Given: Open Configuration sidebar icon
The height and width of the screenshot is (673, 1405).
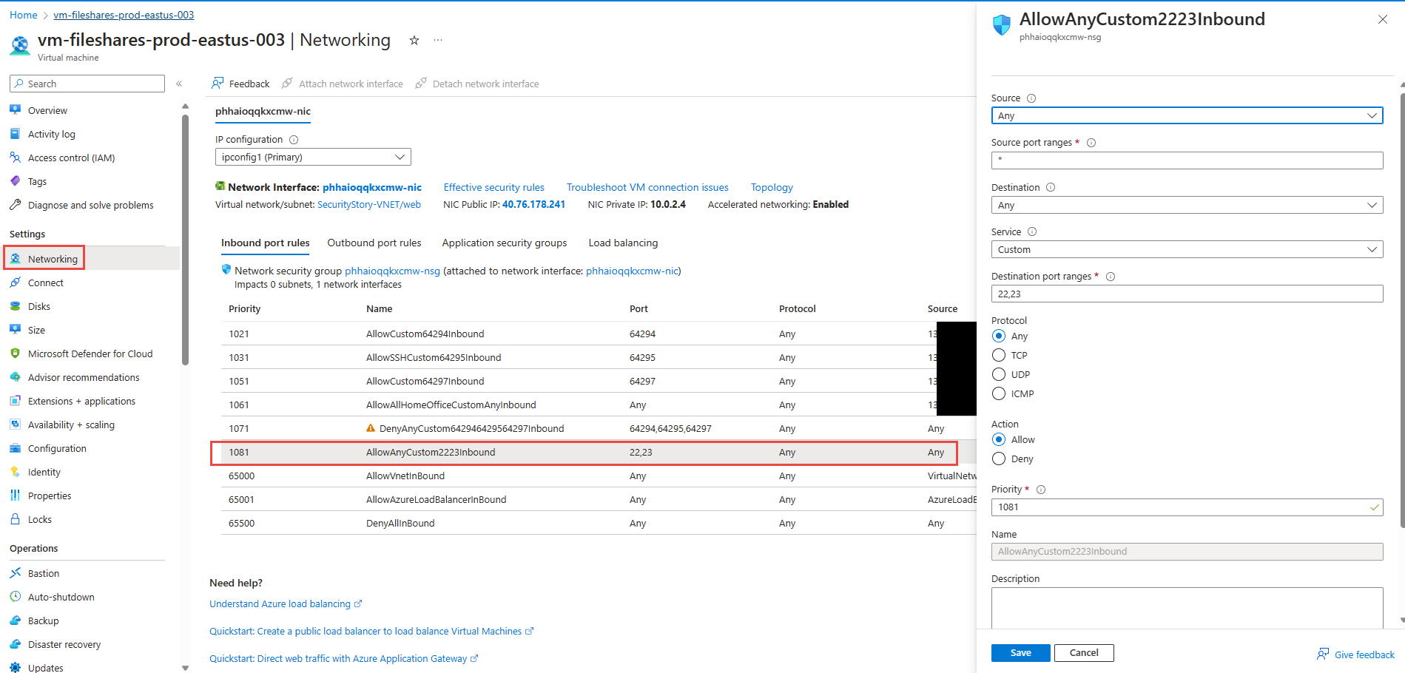Looking at the screenshot, I should [15, 448].
